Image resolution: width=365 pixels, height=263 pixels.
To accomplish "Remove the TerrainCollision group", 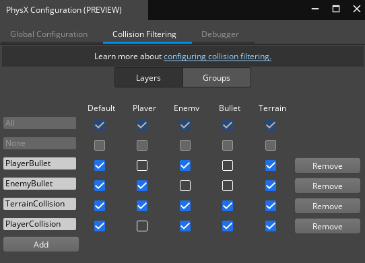I will point(327,206).
